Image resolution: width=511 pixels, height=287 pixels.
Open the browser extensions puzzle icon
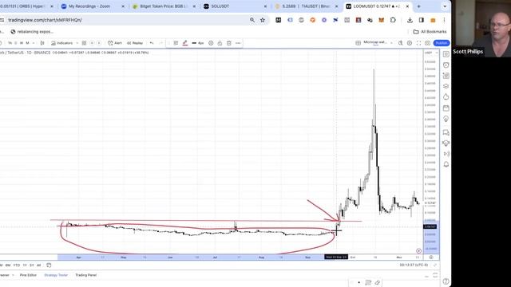click(x=393, y=20)
